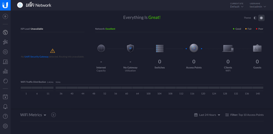Click the filter sliders icon

click(x=227, y=115)
